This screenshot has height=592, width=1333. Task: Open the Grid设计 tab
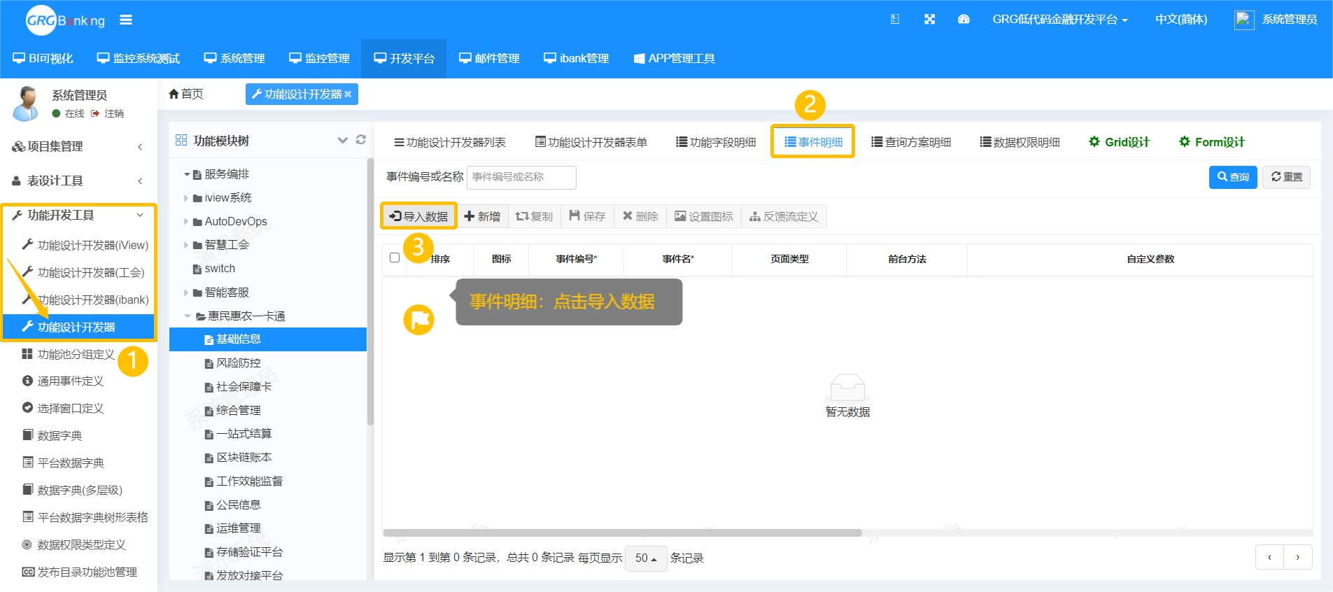pyautogui.click(x=1119, y=142)
